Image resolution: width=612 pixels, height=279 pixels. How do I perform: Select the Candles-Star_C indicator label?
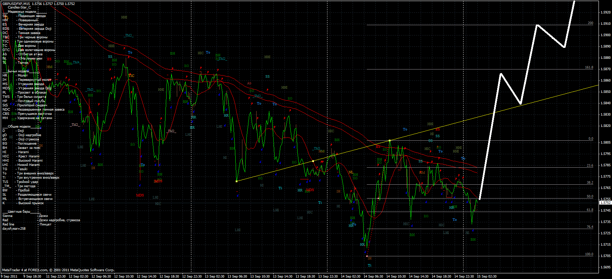click(x=19, y=7)
